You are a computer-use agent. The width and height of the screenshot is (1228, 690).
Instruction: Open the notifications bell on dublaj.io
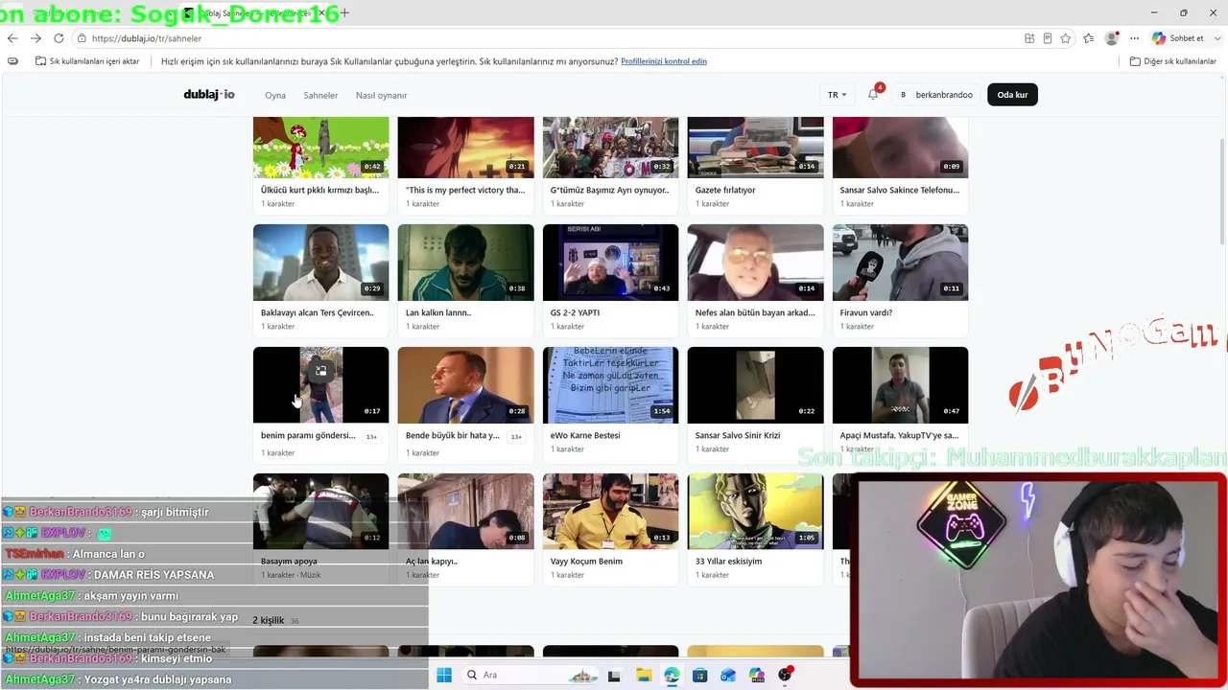873,95
